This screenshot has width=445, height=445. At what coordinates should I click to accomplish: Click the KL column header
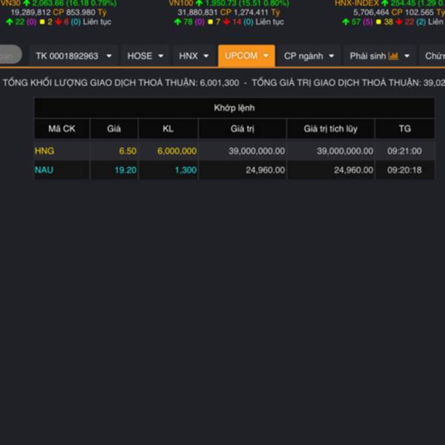point(168,129)
